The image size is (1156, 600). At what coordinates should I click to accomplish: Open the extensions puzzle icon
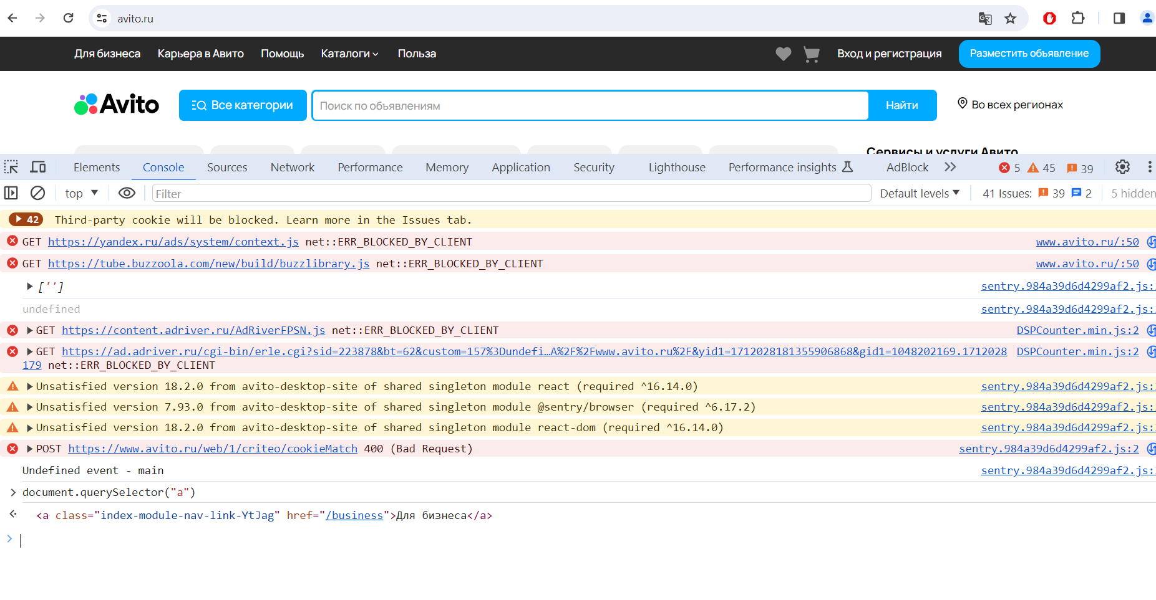pyautogui.click(x=1078, y=18)
